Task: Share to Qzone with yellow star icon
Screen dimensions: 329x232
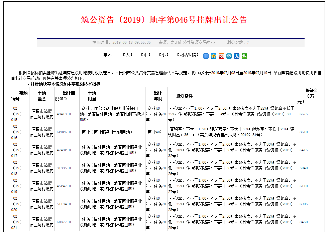Action: click(214, 56)
